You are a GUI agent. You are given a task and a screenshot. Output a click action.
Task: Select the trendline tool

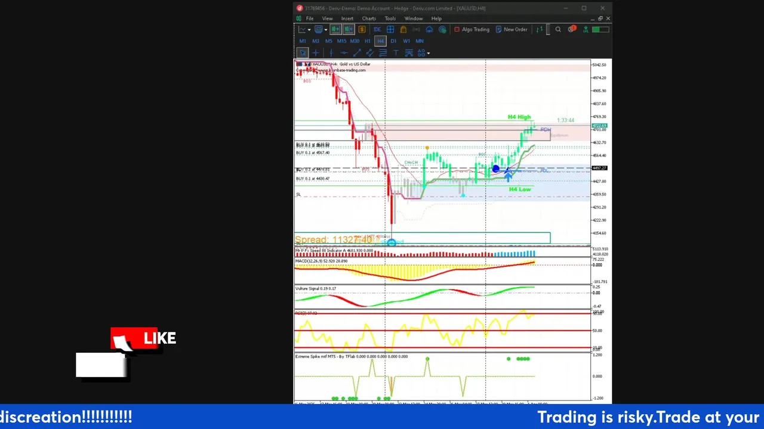(357, 52)
